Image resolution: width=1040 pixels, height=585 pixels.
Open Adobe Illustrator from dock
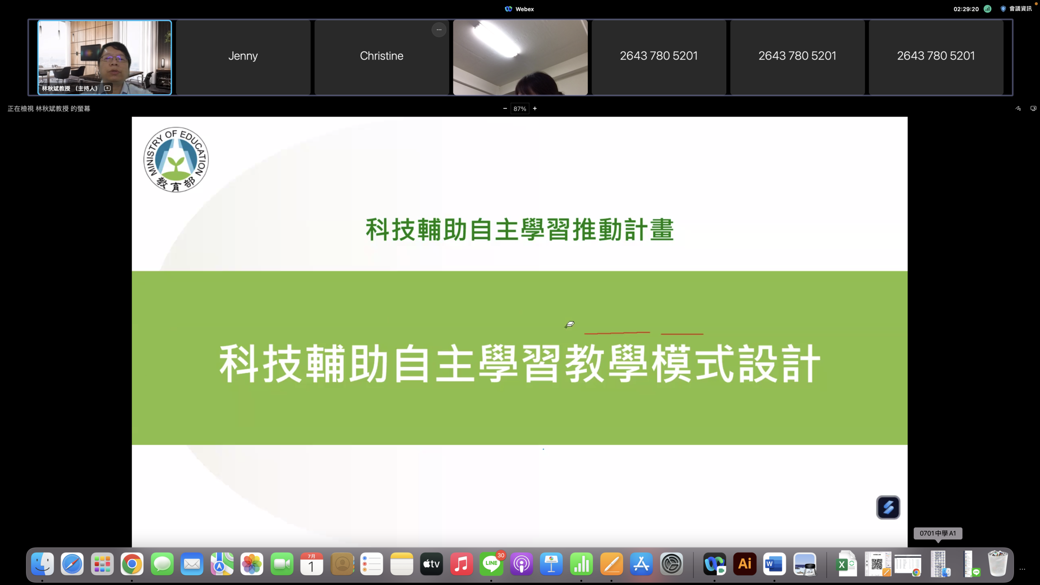(745, 564)
